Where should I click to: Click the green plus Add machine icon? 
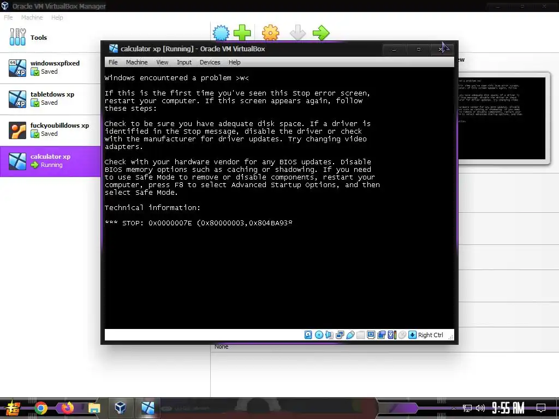pyautogui.click(x=242, y=33)
